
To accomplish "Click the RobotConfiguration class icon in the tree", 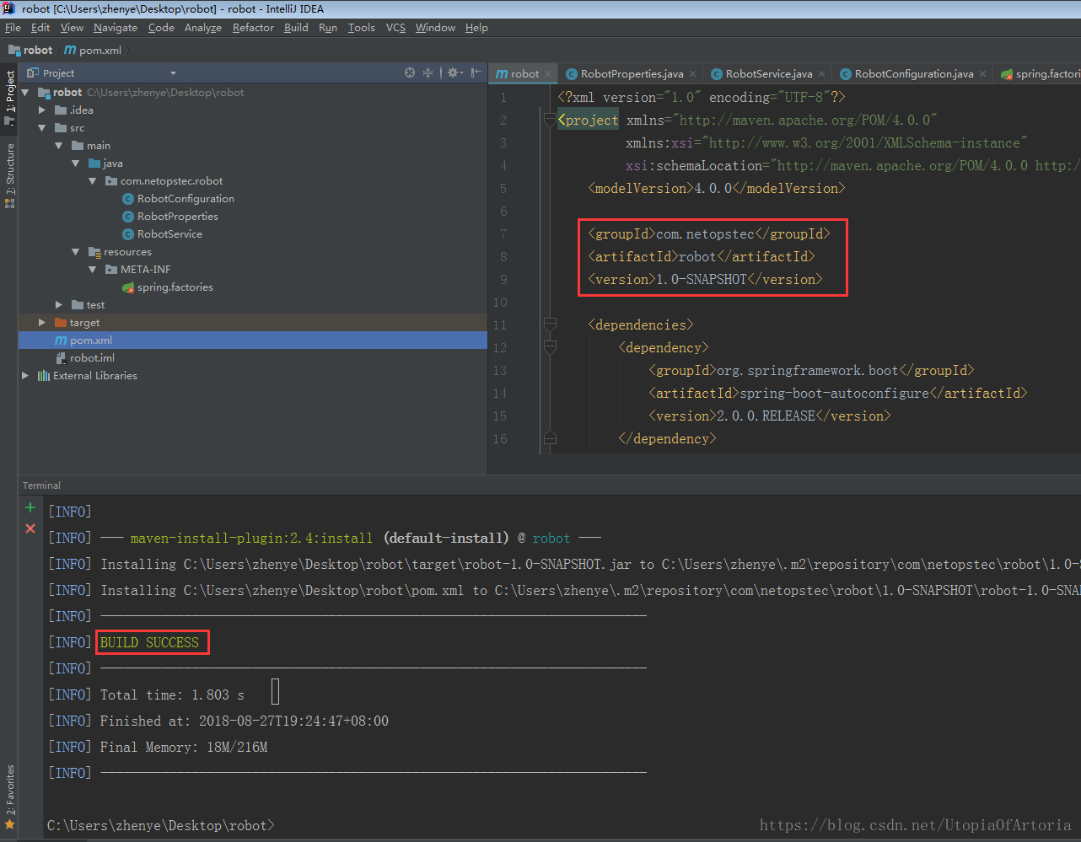I will tap(128, 199).
